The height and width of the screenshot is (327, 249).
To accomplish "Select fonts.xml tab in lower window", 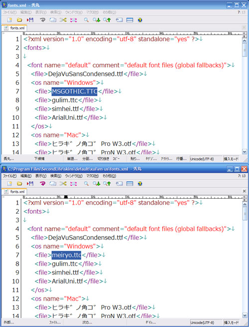I will (x=14, y=191).
